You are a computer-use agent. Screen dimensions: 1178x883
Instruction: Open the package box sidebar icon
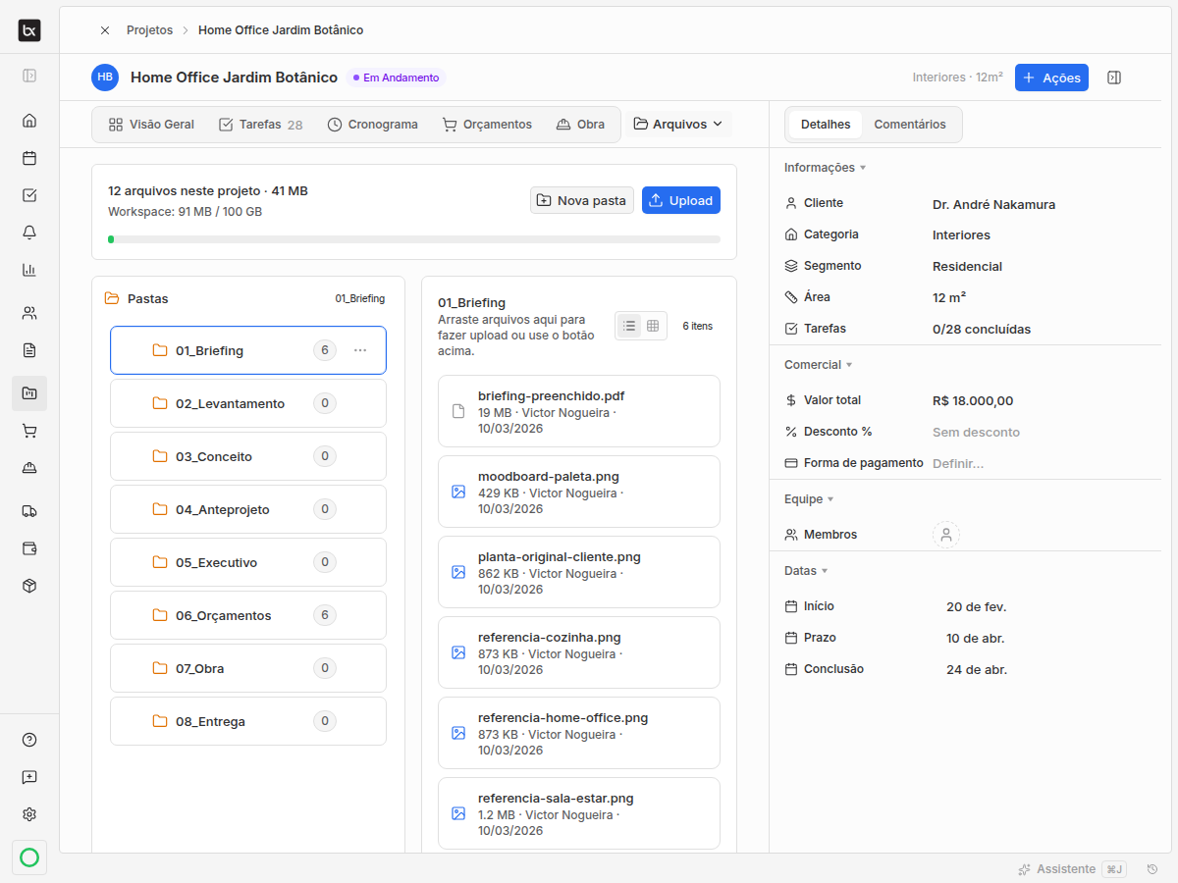point(29,586)
